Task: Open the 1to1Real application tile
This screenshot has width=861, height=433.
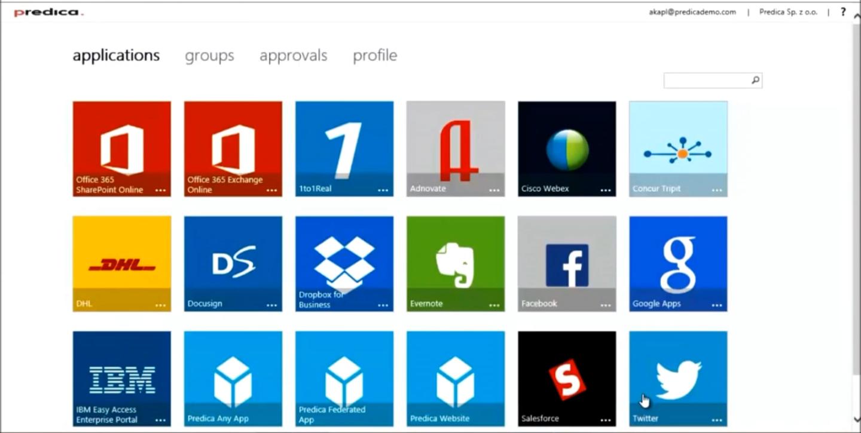Action: (344, 149)
